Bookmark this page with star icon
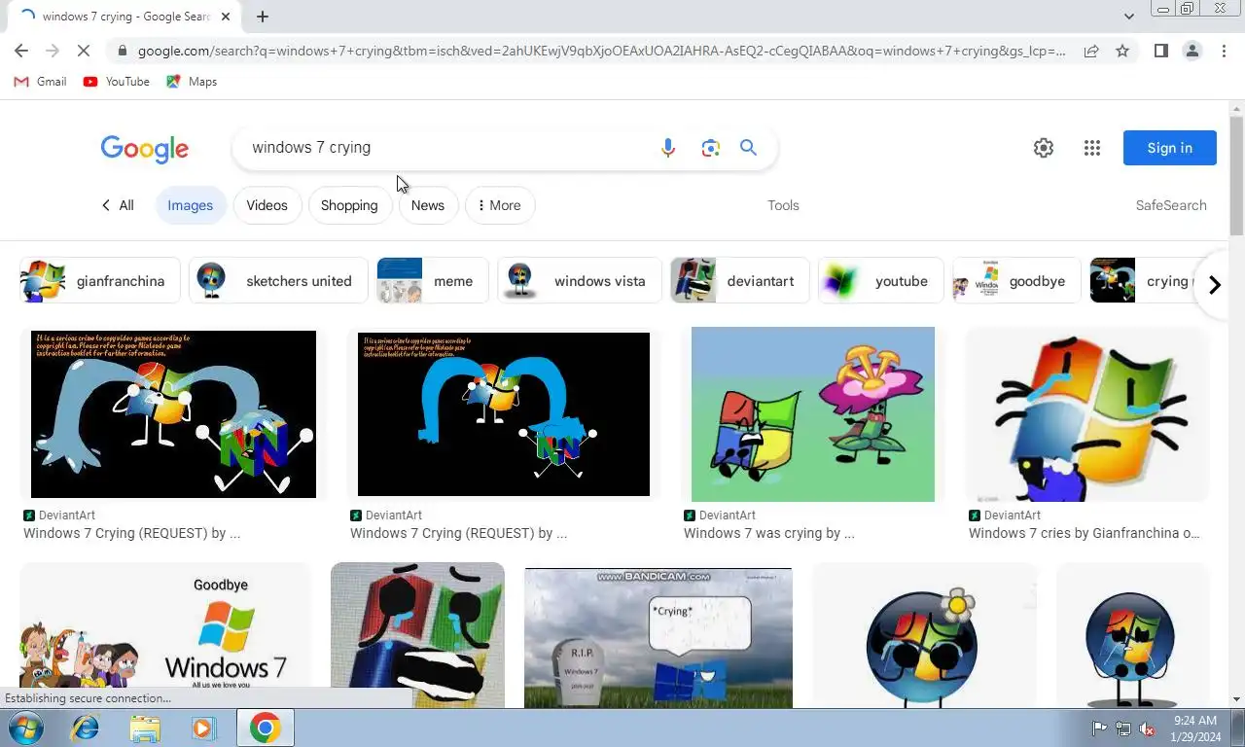 pos(1122,51)
